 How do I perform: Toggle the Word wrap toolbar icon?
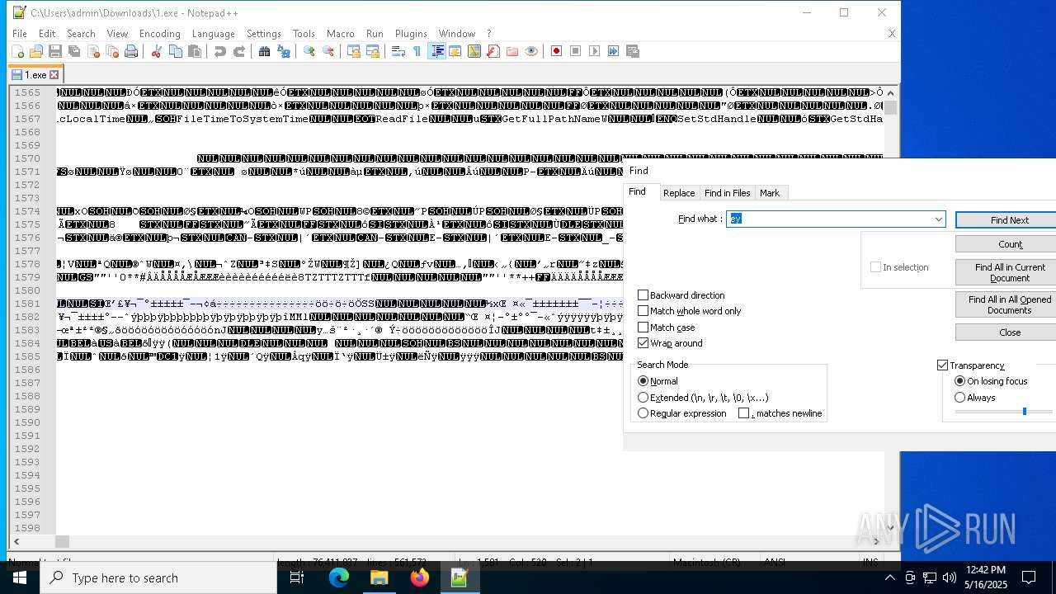click(x=398, y=51)
